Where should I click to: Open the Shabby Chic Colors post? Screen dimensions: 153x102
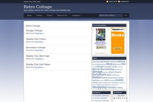pos(36,39)
